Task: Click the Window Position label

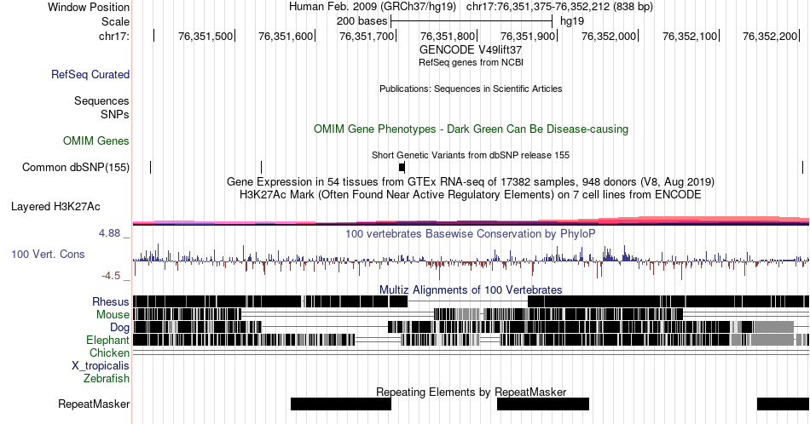Action: click(x=89, y=7)
